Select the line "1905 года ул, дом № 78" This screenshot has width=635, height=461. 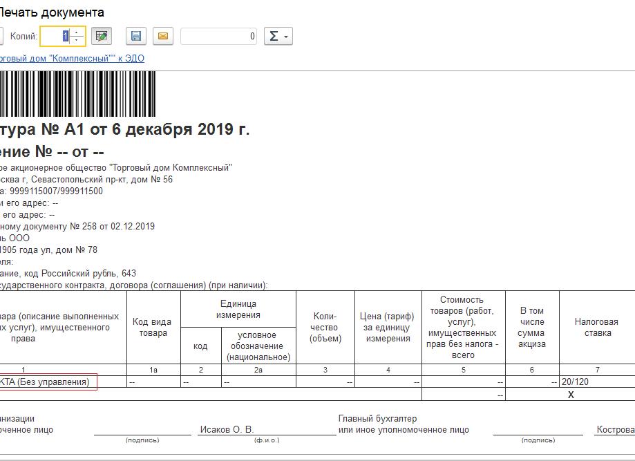click(x=48, y=250)
